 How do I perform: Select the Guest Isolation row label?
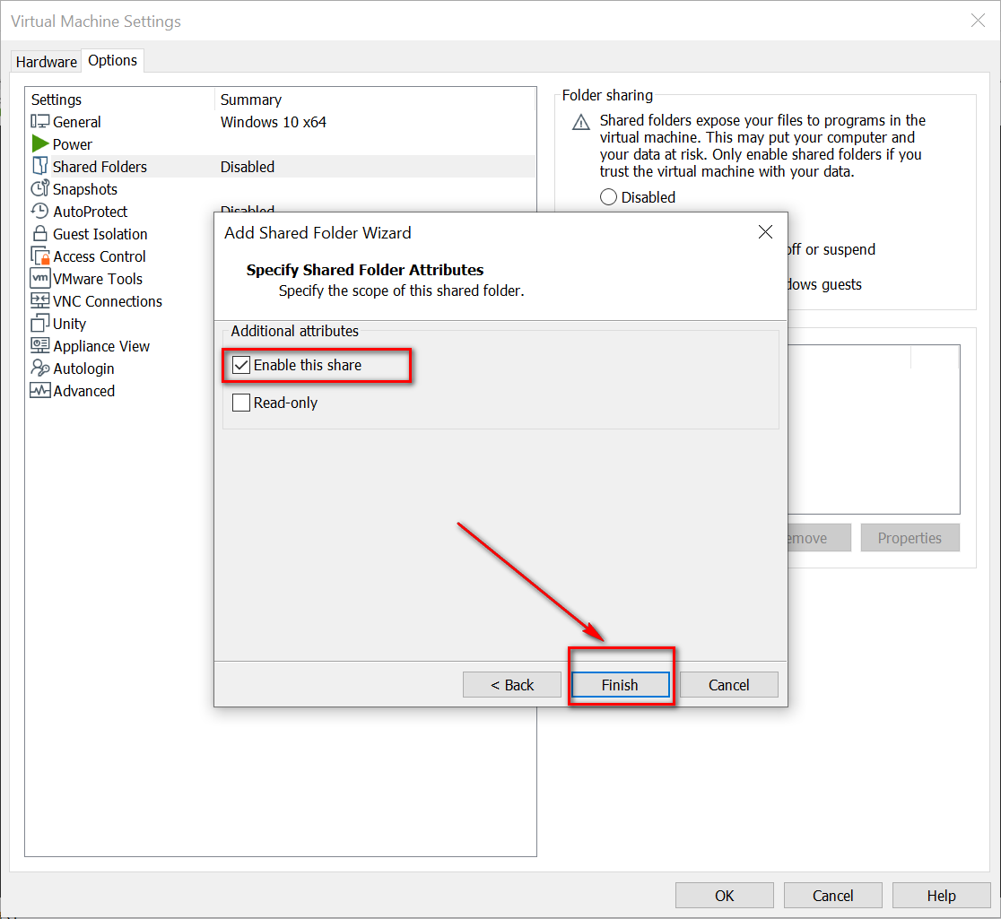coord(100,234)
